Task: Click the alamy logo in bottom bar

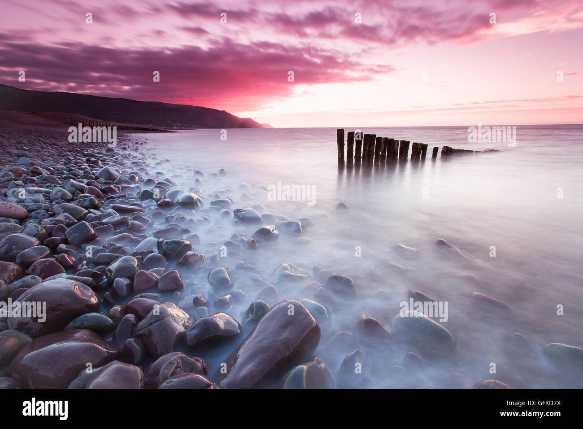Action: [x=45, y=409]
